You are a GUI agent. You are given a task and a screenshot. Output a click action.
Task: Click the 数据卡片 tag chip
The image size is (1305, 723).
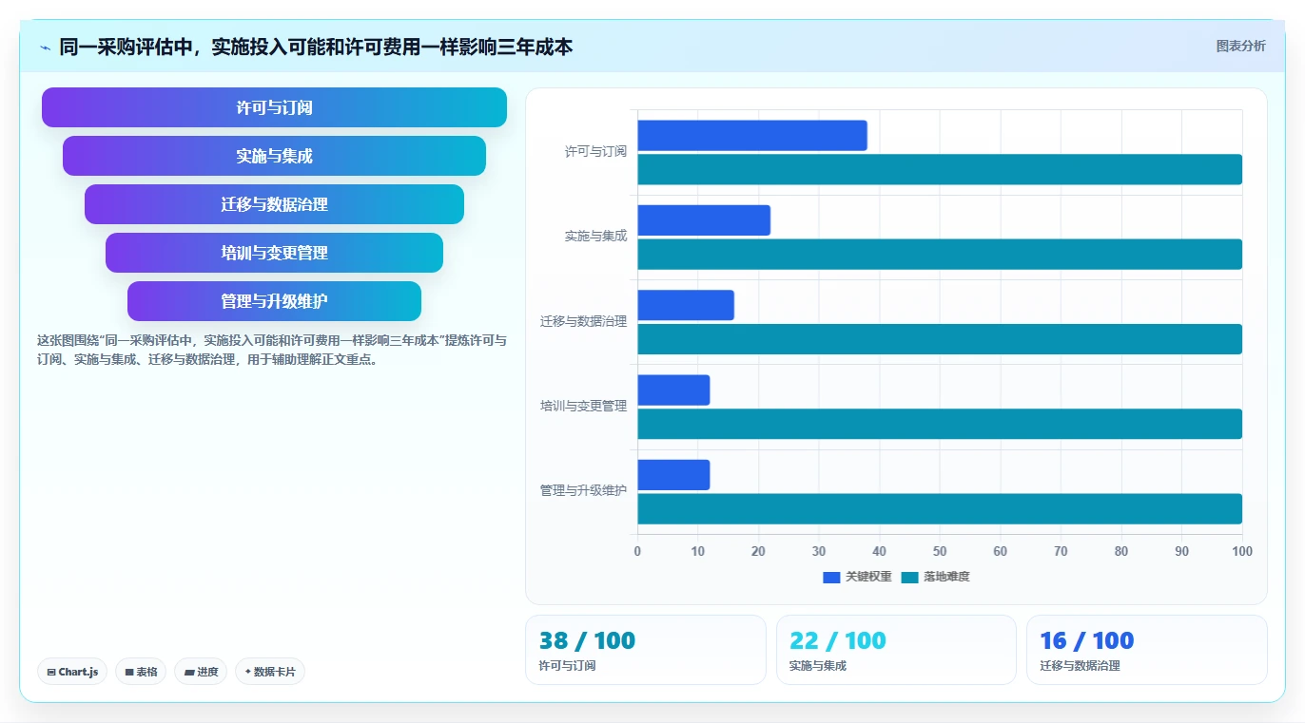270,672
